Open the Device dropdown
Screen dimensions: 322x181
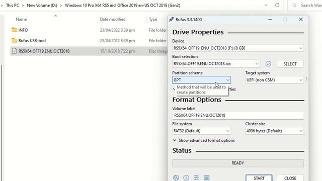coord(238,48)
